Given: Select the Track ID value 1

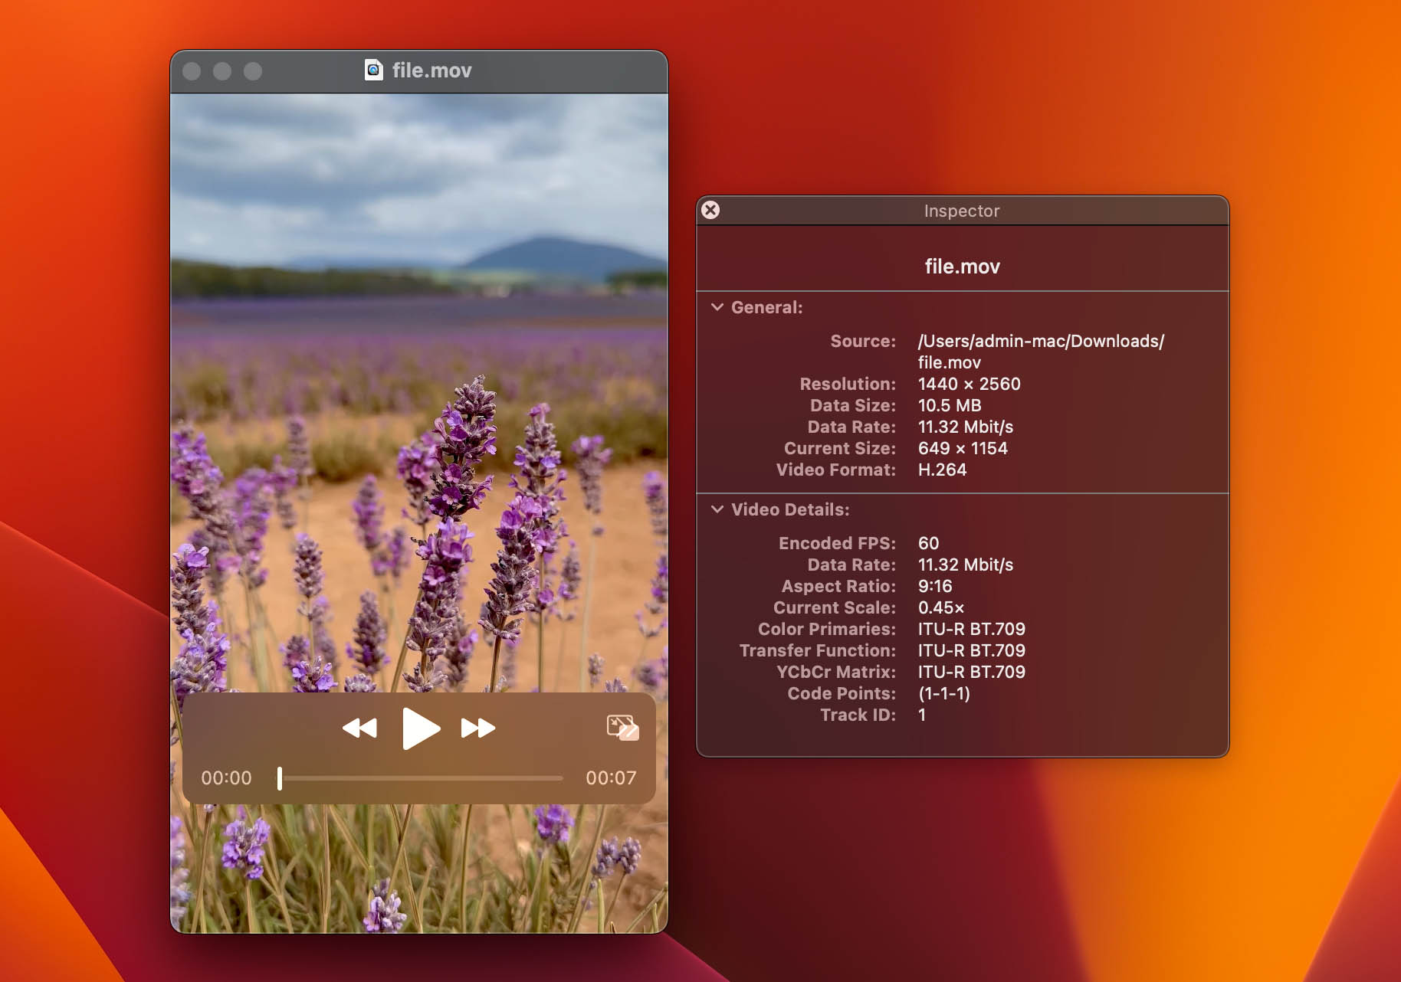Looking at the screenshot, I should click(922, 715).
